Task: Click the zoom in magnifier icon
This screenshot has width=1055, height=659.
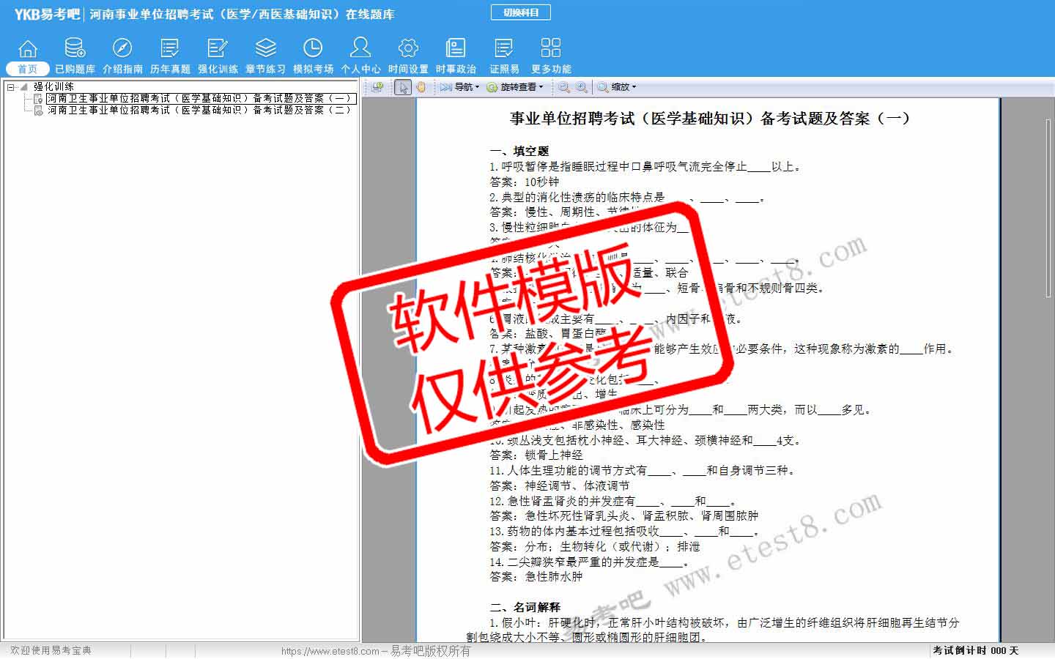Action: click(x=582, y=87)
